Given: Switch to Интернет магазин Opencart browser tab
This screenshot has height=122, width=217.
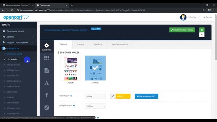Looking at the screenshot, I should (18, 5).
